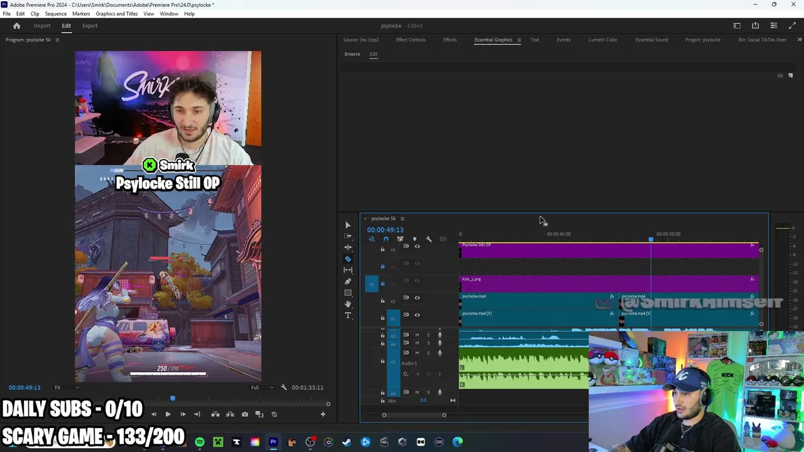Click the full screen video arrows icon

(792, 26)
